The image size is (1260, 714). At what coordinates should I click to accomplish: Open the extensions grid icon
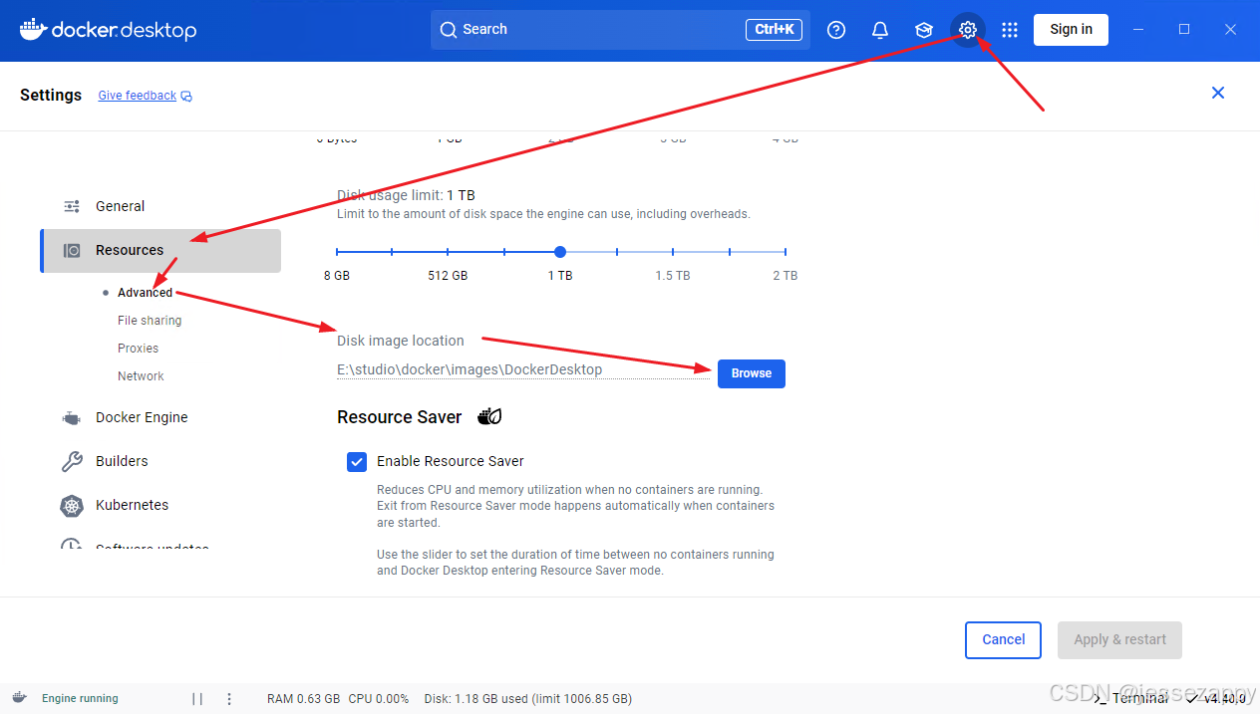[1010, 30]
